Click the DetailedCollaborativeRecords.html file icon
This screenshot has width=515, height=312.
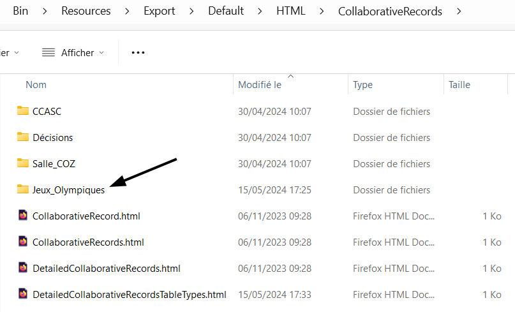point(23,268)
